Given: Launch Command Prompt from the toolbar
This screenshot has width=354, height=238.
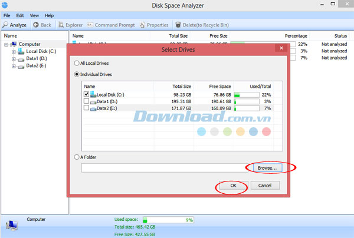Looking at the screenshot, I should 90,25.
